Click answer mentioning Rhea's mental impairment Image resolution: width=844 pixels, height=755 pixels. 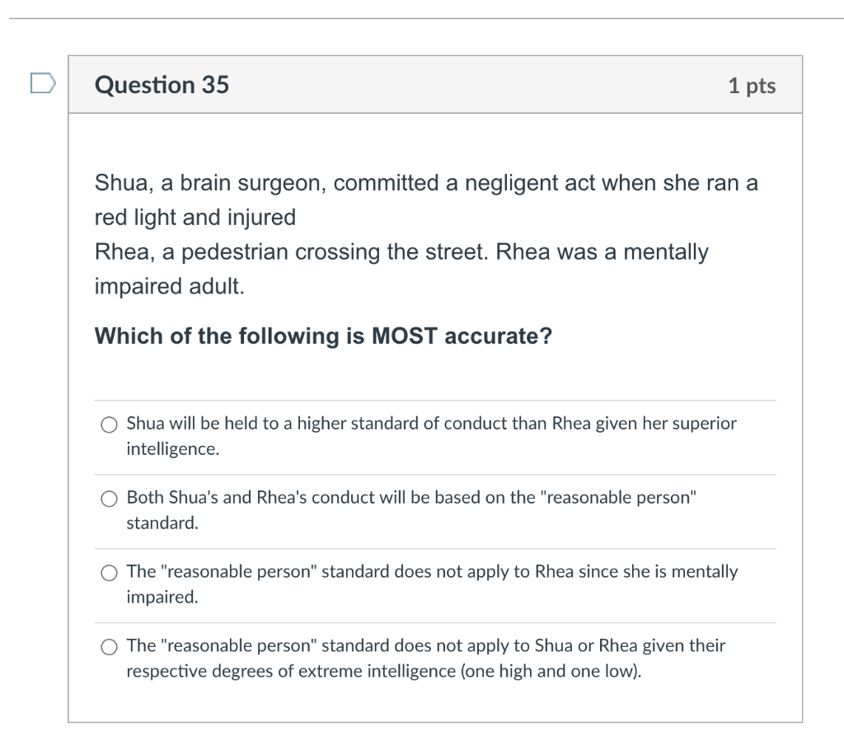(429, 583)
